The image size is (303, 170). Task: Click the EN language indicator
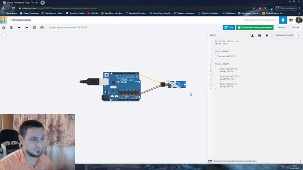coord(283,167)
